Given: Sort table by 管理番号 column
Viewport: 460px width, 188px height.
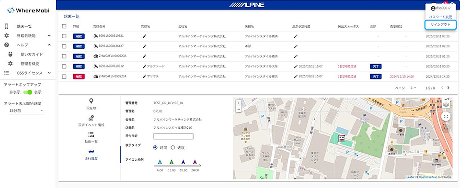Looking at the screenshot, I should click(x=99, y=26).
